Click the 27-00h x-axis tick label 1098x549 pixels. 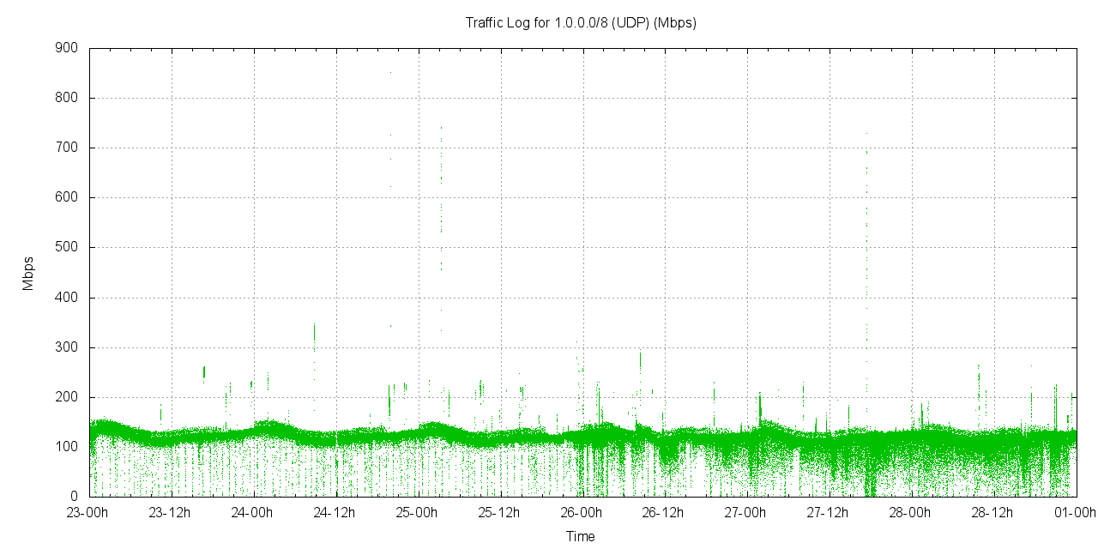click(745, 513)
